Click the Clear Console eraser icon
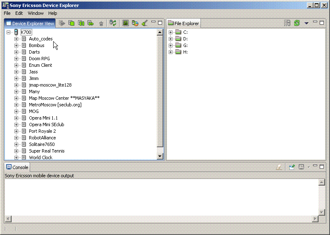 (279, 167)
